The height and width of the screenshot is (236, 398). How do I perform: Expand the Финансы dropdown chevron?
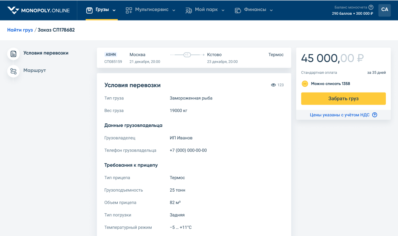pos(271,10)
